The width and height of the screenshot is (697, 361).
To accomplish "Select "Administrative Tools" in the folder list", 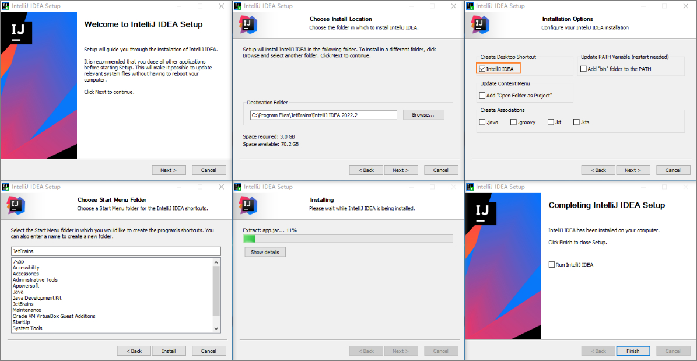I will (x=35, y=279).
